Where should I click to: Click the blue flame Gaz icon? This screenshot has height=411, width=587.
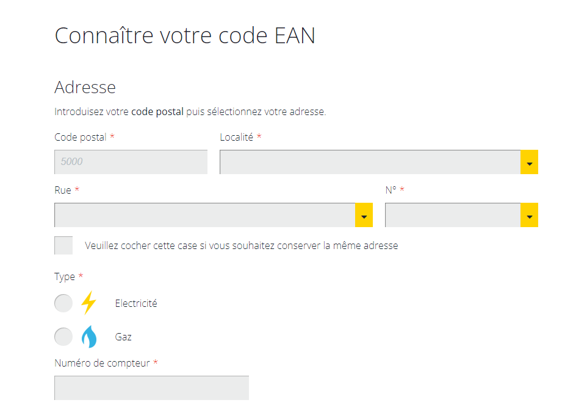click(89, 337)
